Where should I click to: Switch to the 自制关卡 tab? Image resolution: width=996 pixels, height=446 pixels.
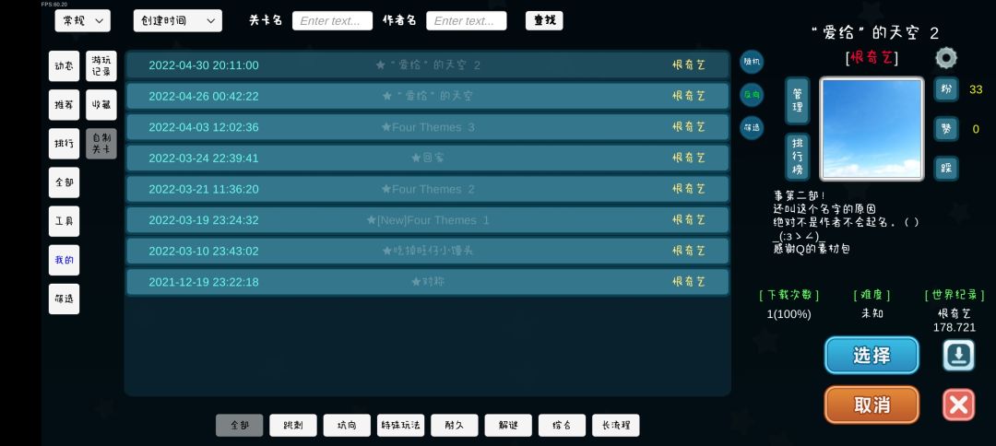click(x=101, y=144)
